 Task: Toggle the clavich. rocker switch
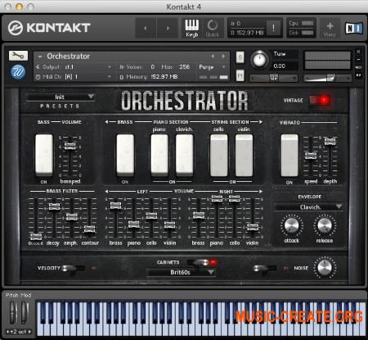click(185, 155)
